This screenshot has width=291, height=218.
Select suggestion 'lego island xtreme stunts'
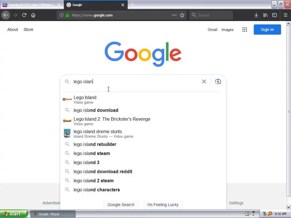point(143,134)
